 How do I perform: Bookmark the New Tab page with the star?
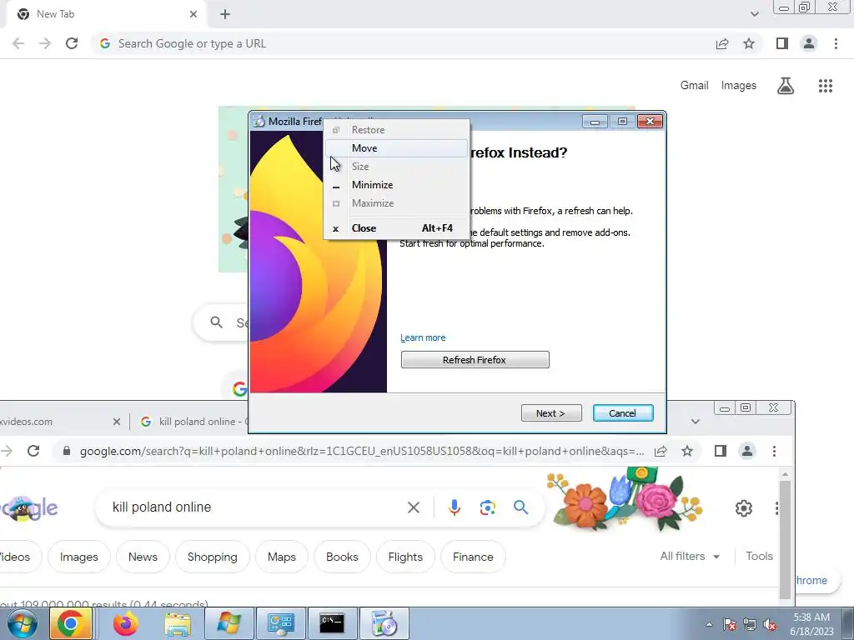click(749, 43)
